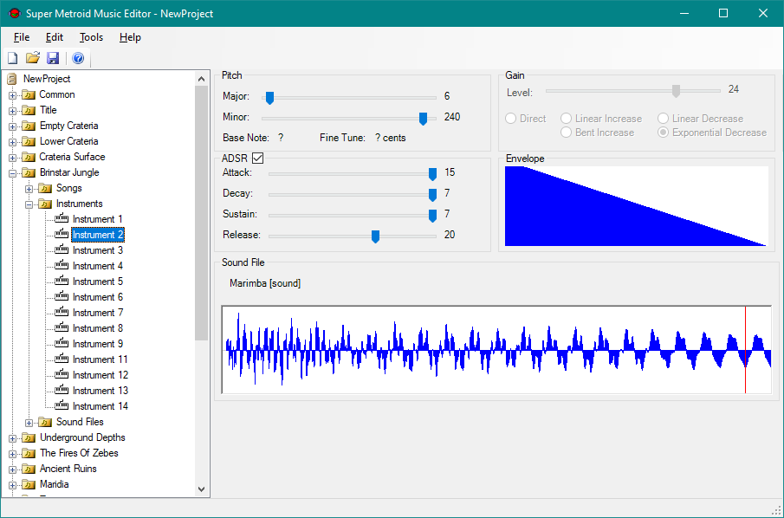Image resolution: width=784 pixels, height=518 pixels.
Task: Select the Linear Increase gain option
Action: [x=566, y=119]
